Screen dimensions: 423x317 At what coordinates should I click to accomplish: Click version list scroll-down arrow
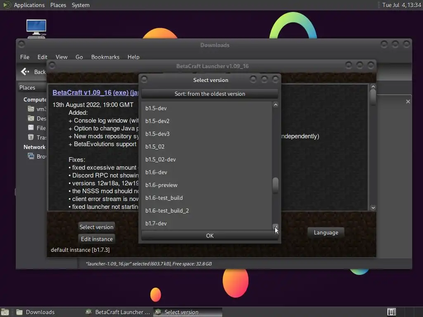tap(276, 227)
